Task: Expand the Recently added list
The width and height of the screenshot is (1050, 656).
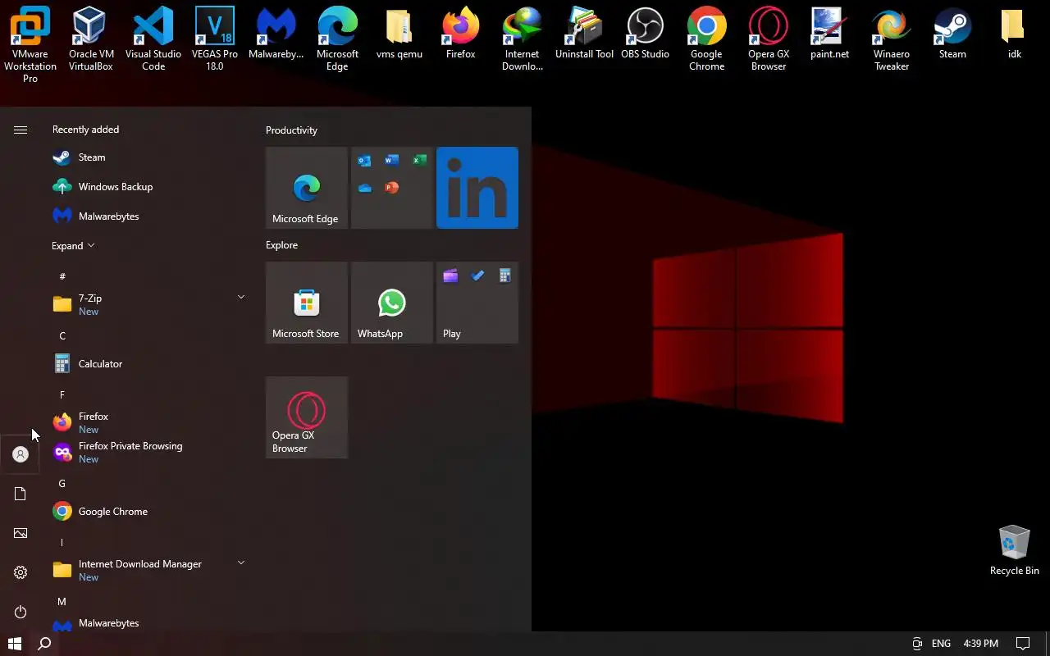Action: pos(73,246)
